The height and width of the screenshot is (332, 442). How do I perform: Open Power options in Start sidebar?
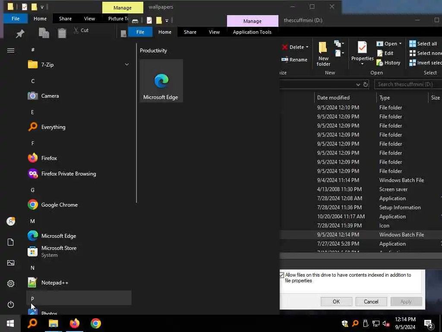point(11,304)
